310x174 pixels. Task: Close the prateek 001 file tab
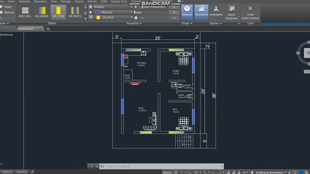pos(40,29)
